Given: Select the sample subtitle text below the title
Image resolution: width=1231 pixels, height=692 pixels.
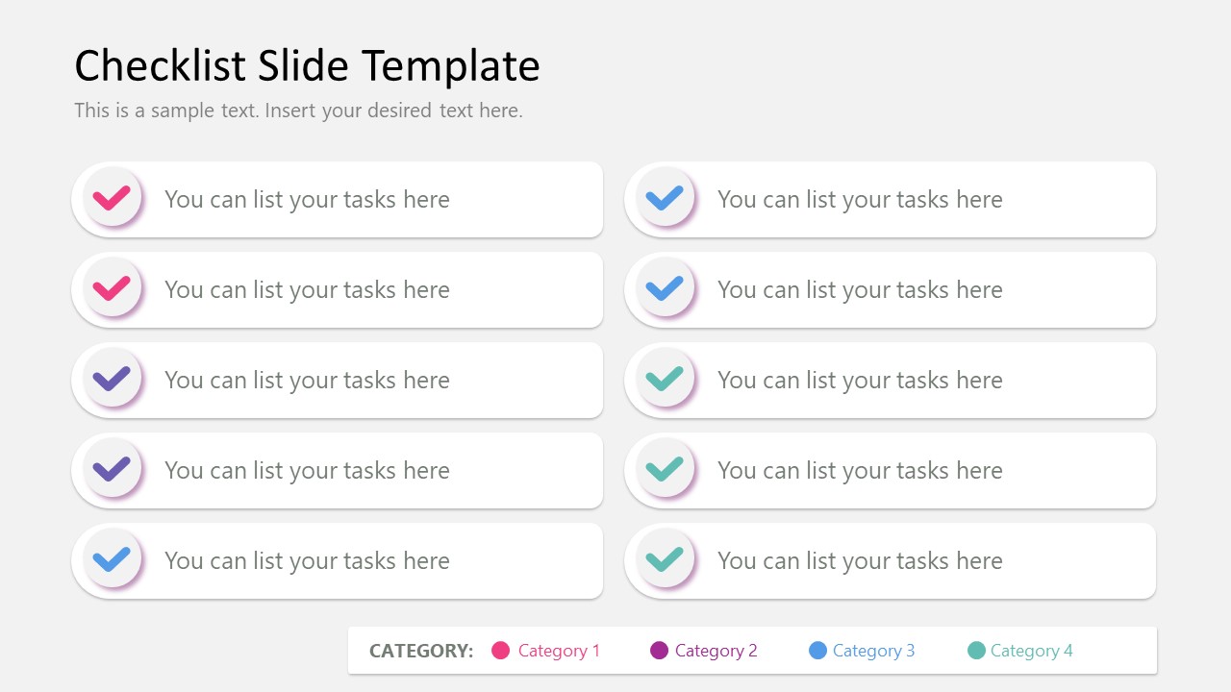Looking at the screenshot, I should pos(299,111).
